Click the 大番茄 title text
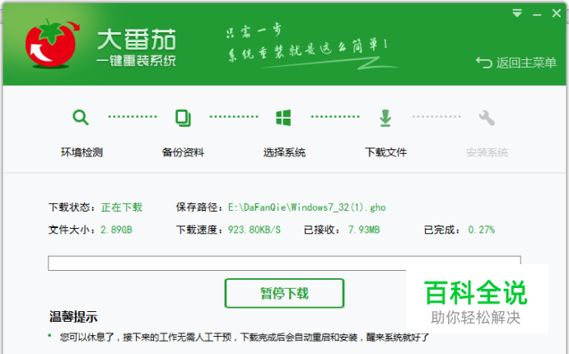Screen dimensions: 569x354 click(x=137, y=40)
